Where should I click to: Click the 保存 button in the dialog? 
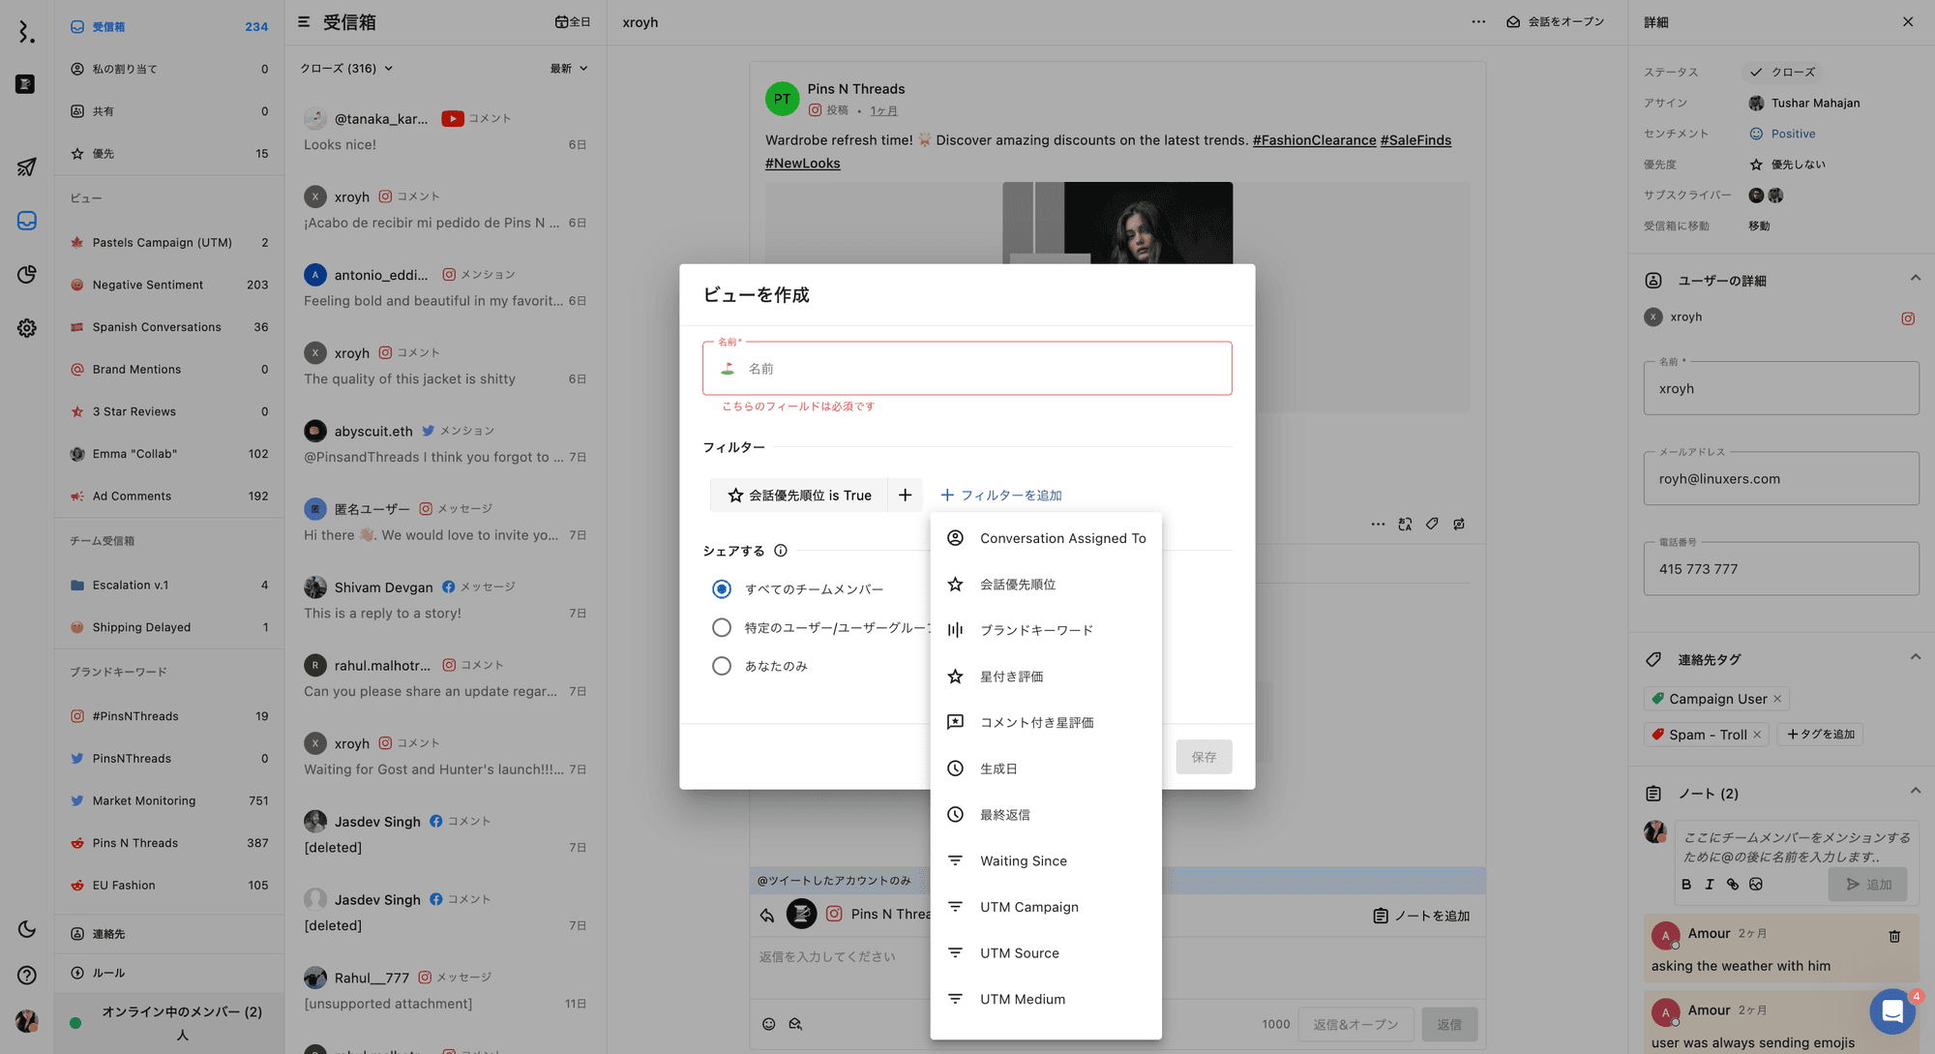point(1204,757)
